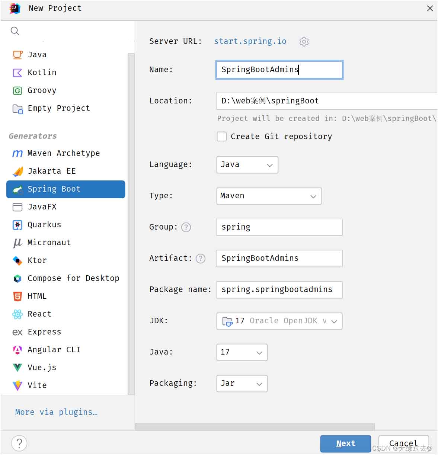
Task: Click the Quarkus logo icon
Action: pos(17,225)
